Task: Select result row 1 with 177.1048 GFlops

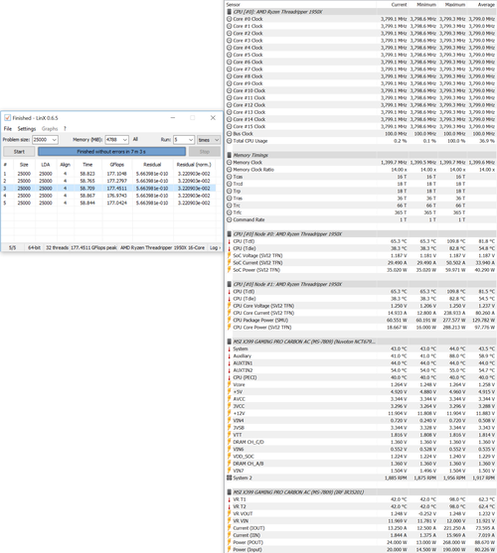Action: coord(108,174)
